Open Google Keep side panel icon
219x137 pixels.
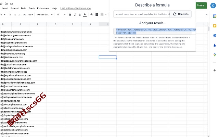click(215, 26)
